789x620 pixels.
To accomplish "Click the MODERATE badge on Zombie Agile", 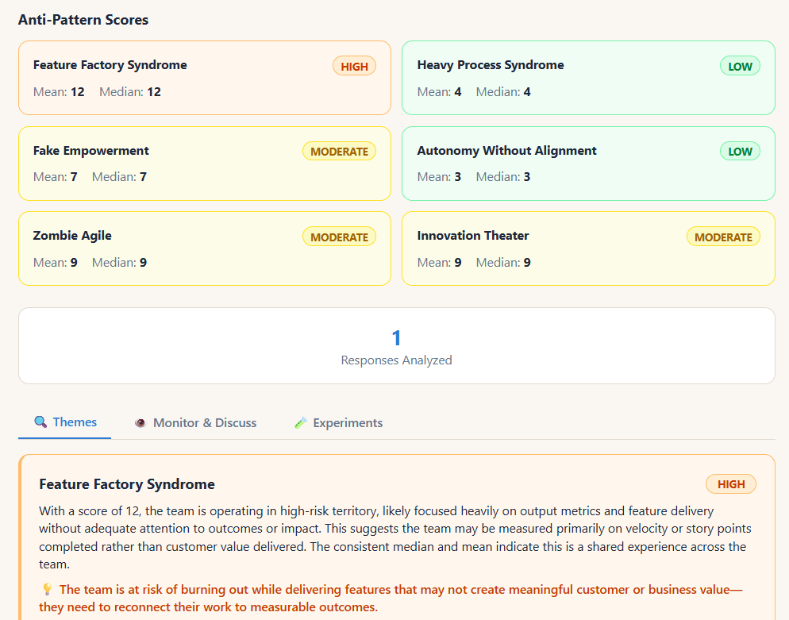I will pyautogui.click(x=339, y=237).
